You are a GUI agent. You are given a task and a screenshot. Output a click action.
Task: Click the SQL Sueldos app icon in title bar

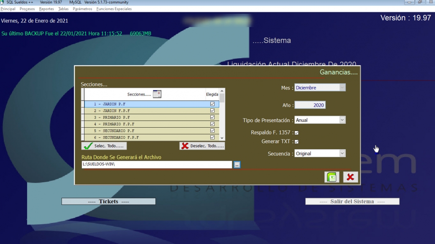click(2, 2)
